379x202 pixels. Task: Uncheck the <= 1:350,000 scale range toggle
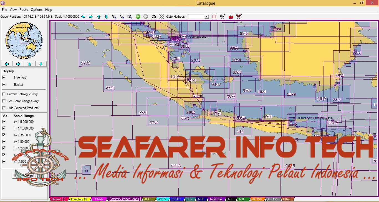coord(4,135)
